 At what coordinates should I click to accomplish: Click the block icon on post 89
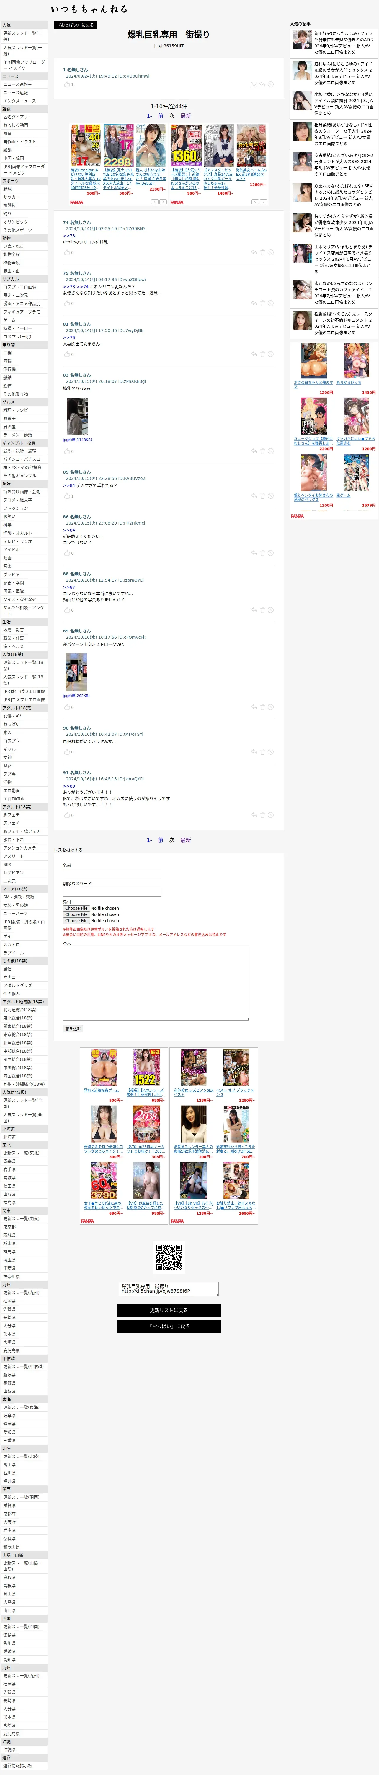pyautogui.click(x=270, y=707)
